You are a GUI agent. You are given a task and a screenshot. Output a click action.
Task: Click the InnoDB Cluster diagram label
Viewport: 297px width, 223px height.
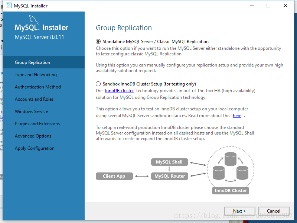pyautogui.click(x=231, y=191)
